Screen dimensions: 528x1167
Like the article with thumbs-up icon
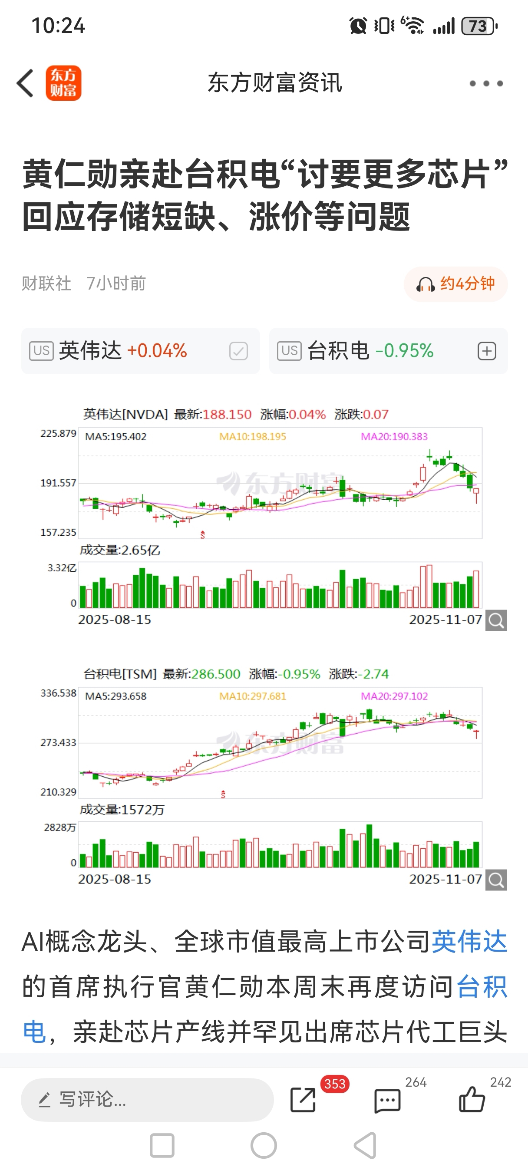tap(472, 1099)
